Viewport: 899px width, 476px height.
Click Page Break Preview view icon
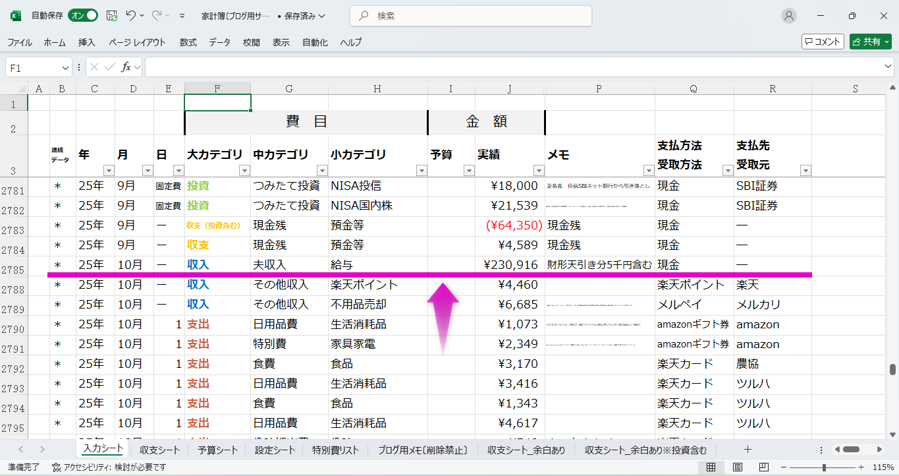[763, 467]
